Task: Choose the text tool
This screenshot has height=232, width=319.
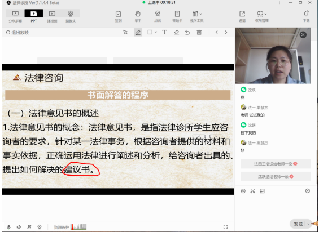Action: (x=164, y=32)
